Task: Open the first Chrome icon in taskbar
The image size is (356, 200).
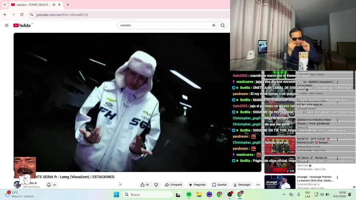Action: click(219, 195)
